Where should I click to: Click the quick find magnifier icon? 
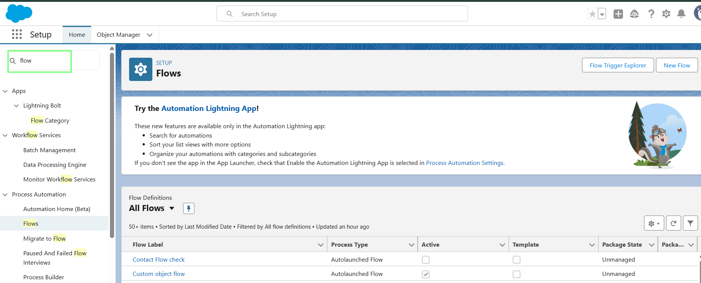coord(13,61)
